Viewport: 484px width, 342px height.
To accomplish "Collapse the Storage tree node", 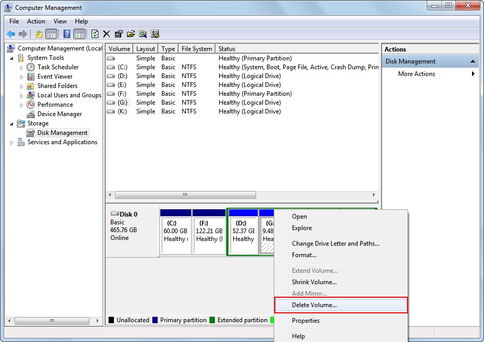I will (x=12, y=124).
